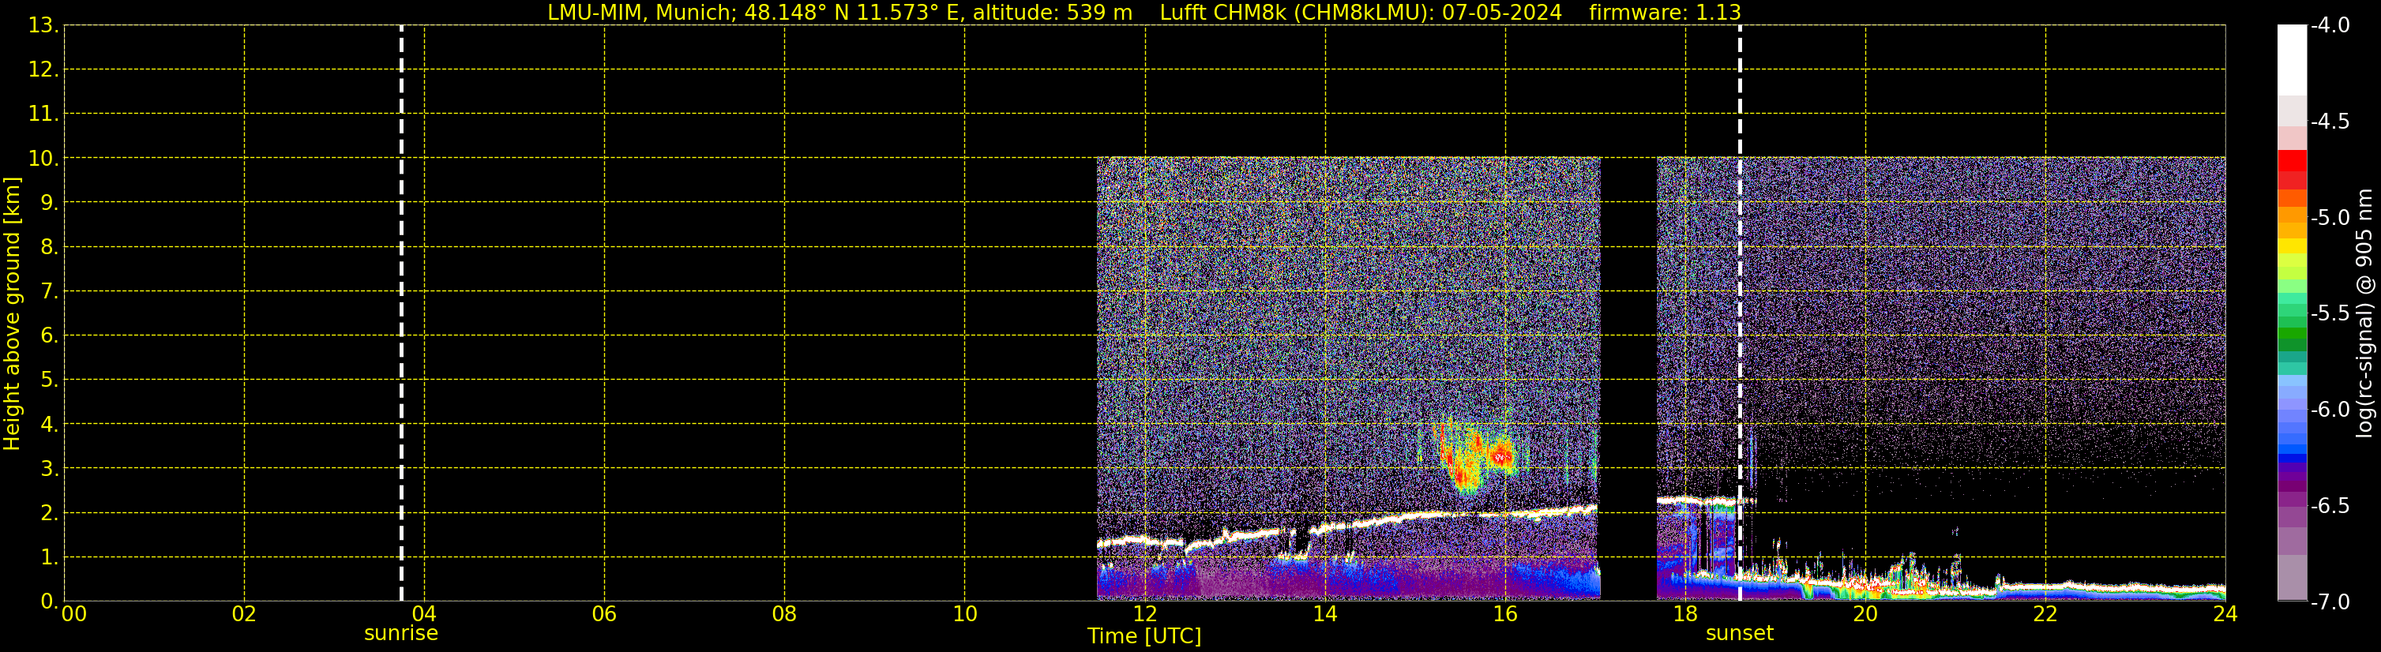Viewport: 2381px width, 652px height.
Task: Select time axis tick label "18"
Action: coord(1686,614)
